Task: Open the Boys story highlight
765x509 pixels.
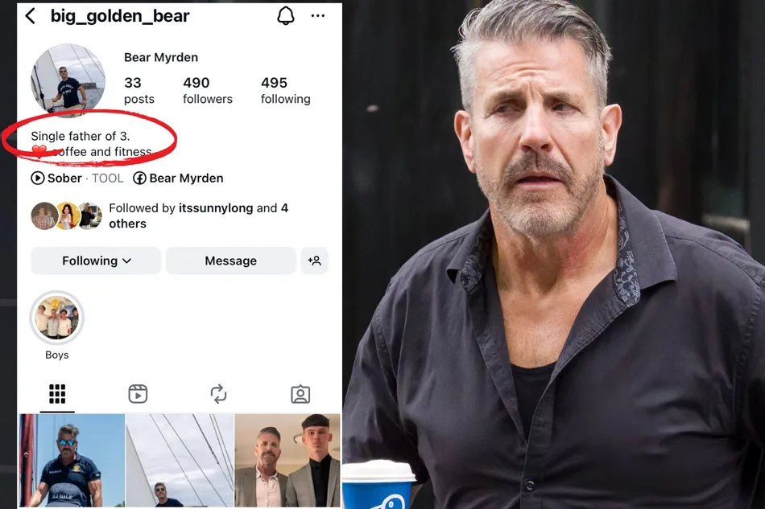Action: 57,318
